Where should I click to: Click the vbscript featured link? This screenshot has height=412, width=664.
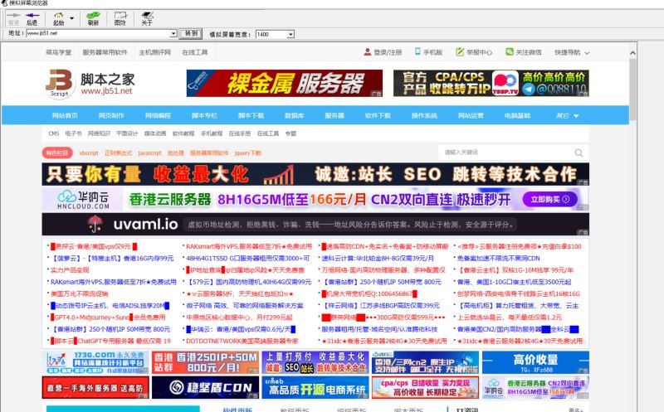(x=89, y=153)
